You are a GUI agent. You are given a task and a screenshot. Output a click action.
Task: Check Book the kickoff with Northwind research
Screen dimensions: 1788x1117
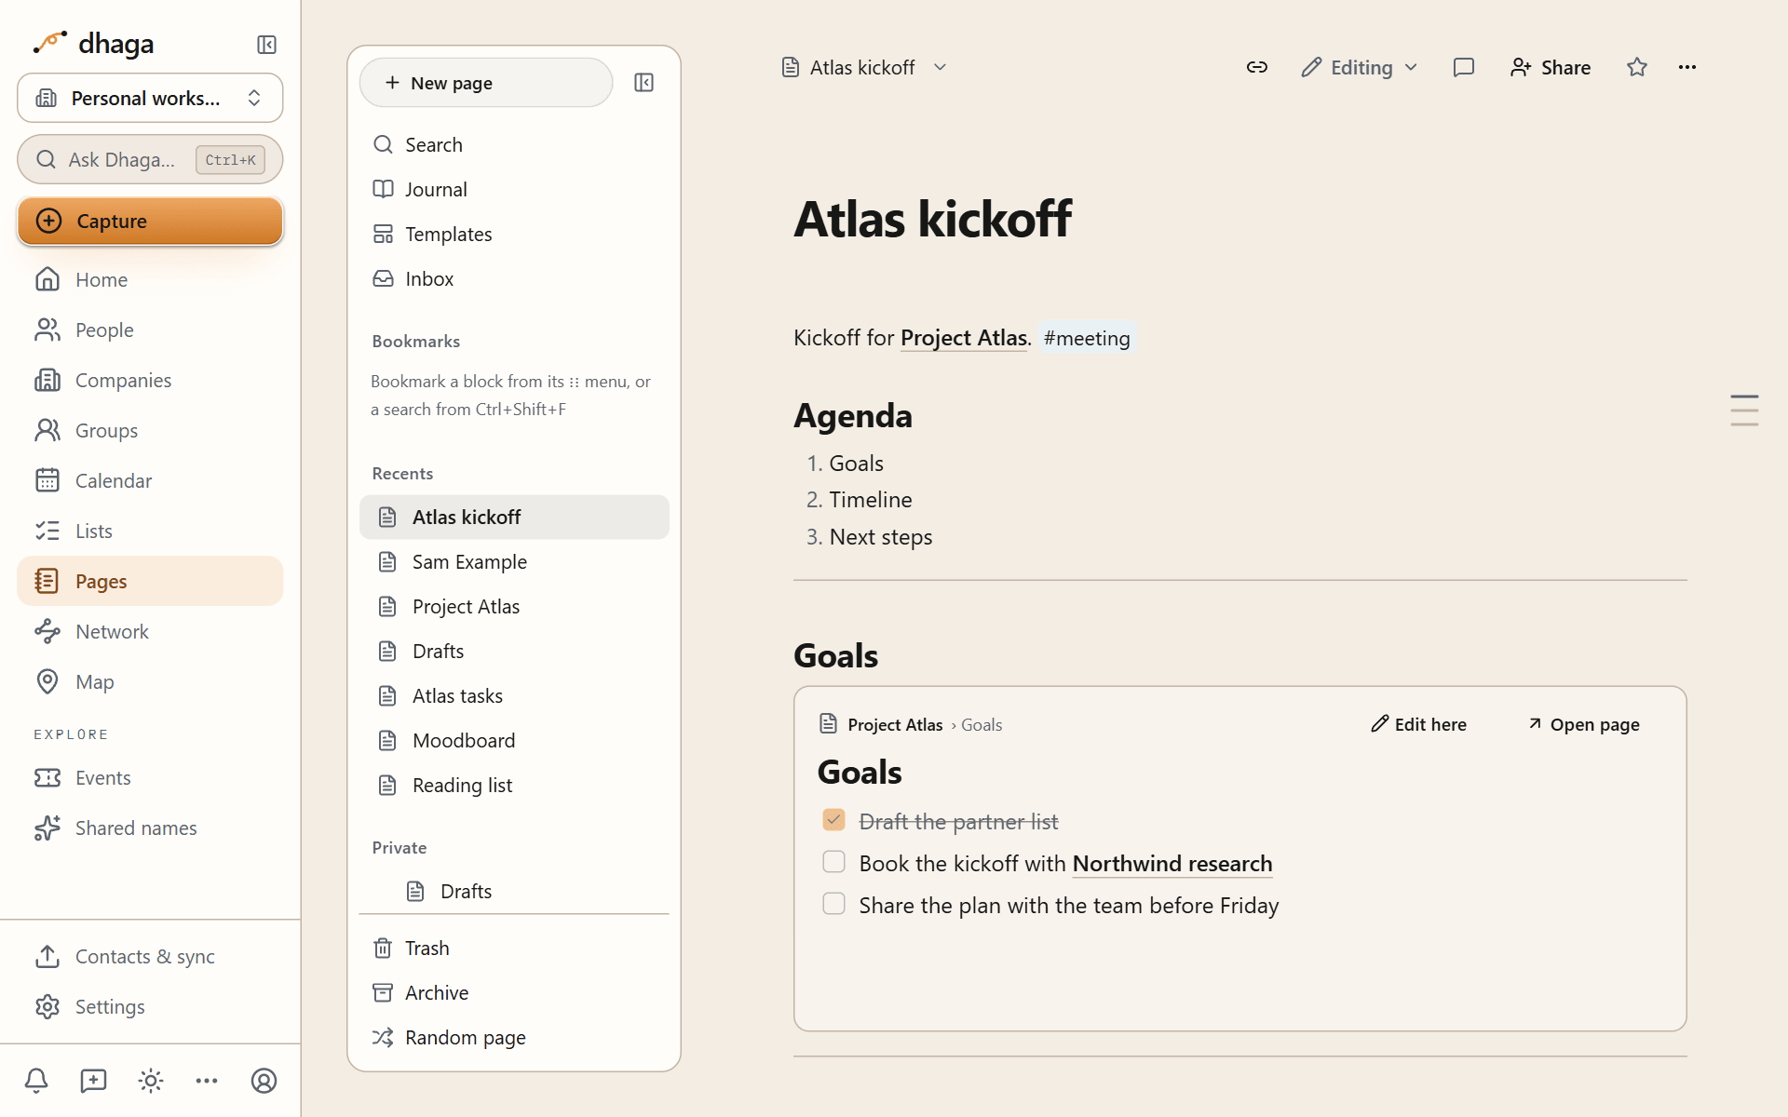click(833, 862)
